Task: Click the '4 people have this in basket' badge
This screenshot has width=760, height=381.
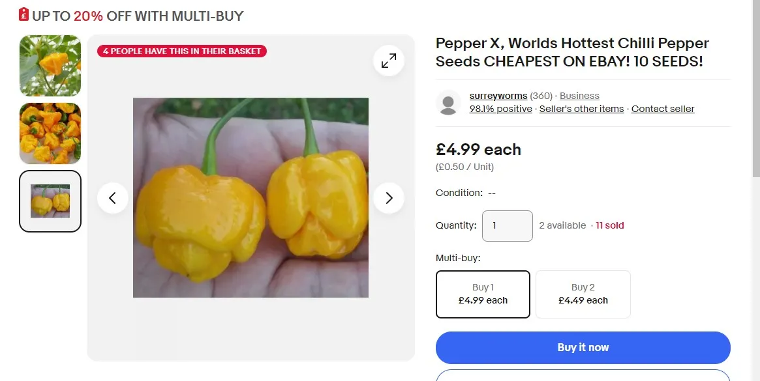Action: click(x=181, y=50)
